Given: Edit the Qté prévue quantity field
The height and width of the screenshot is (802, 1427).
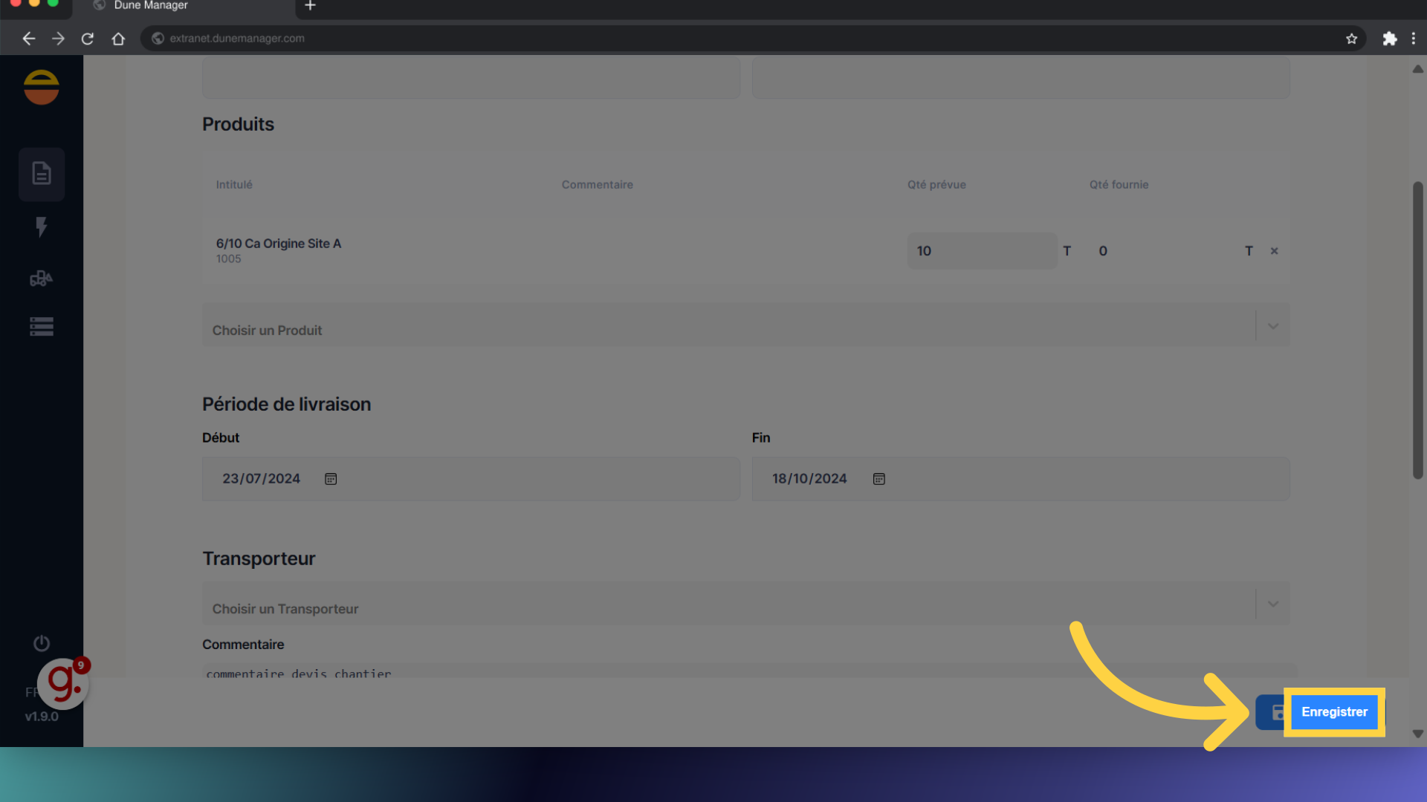Looking at the screenshot, I should pos(981,251).
